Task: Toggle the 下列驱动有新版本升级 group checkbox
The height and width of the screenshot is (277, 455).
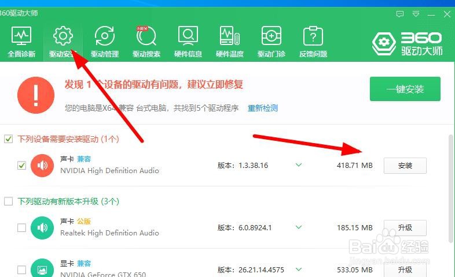Action: pyautogui.click(x=9, y=201)
